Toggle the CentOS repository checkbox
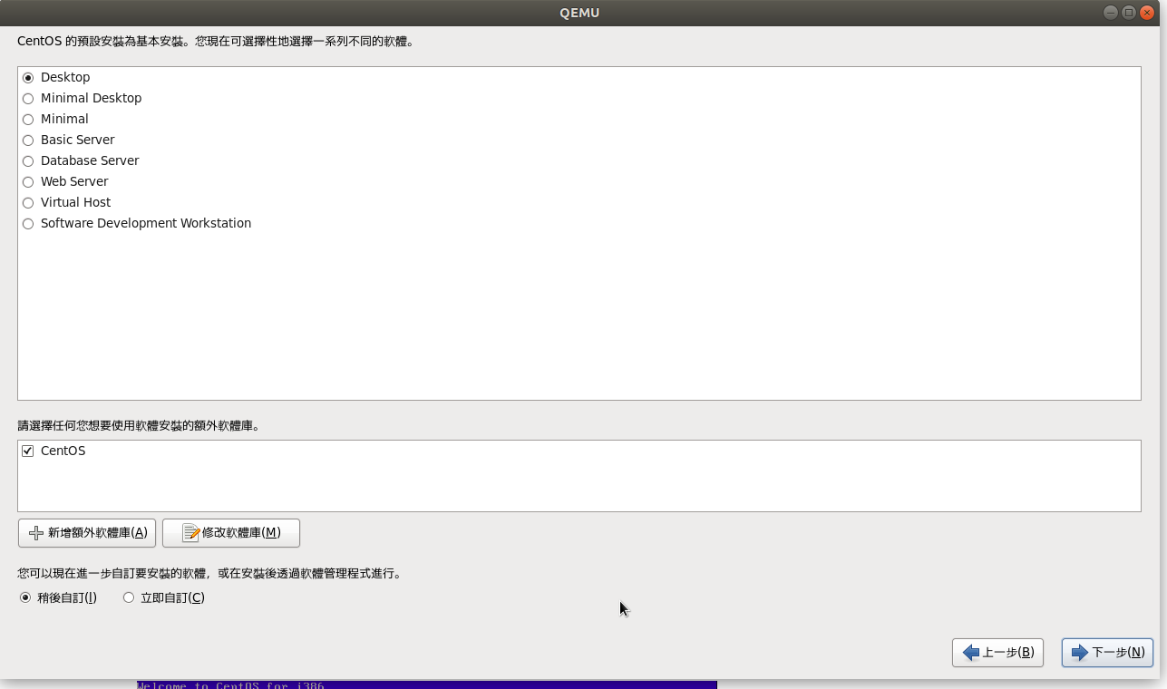The image size is (1167, 689). (28, 451)
